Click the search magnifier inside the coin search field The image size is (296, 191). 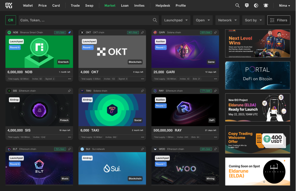coord(155,20)
